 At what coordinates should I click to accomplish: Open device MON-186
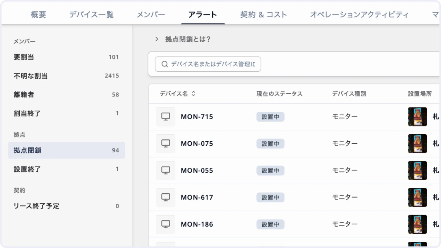[197, 224]
